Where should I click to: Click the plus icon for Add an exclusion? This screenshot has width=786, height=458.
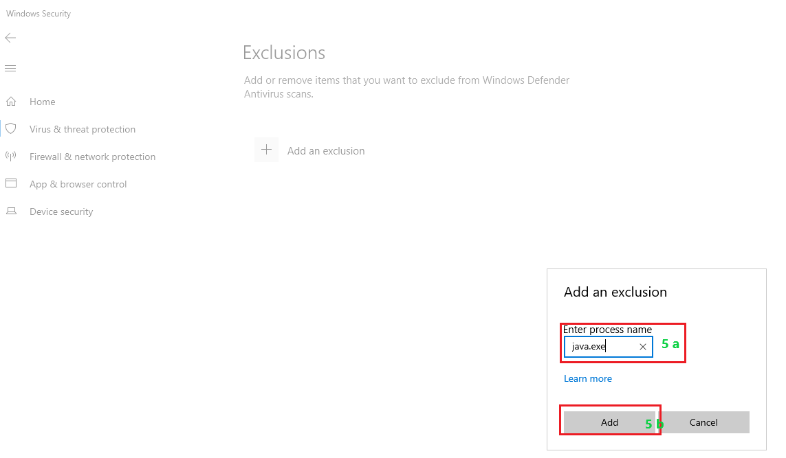pyautogui.click(x=266, y=150)
